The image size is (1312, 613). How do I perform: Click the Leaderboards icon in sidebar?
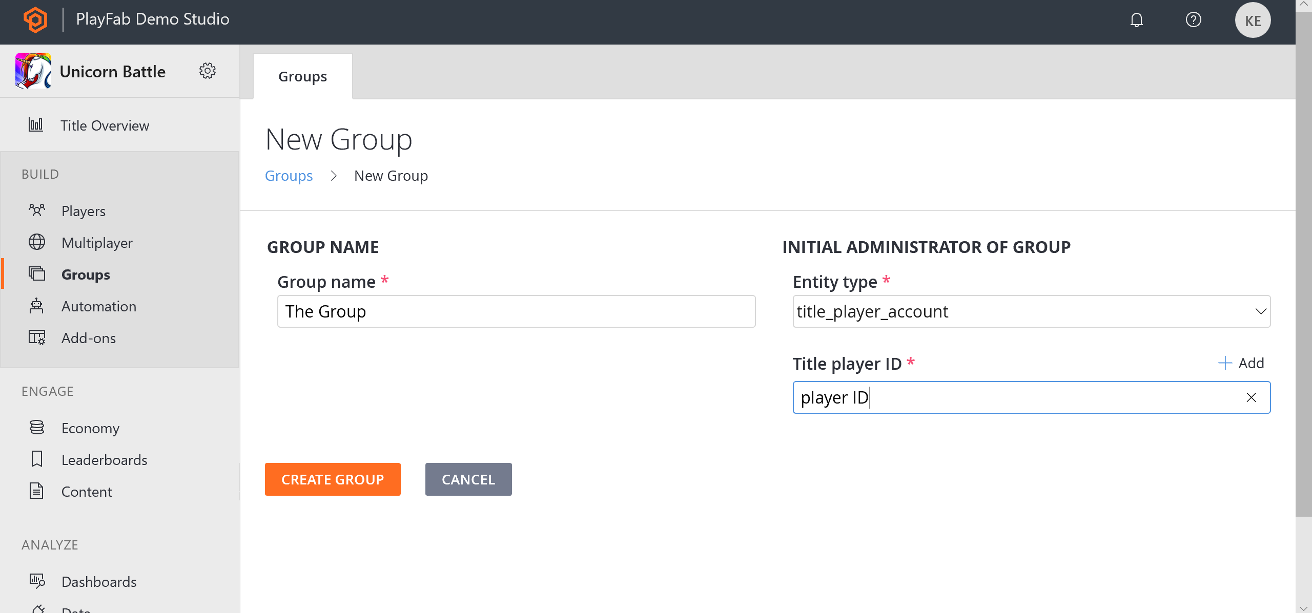click(37, 459)
